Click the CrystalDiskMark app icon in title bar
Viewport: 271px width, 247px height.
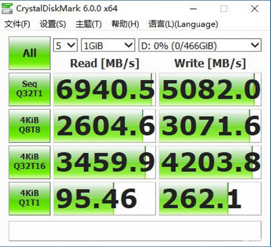click(7, 9)
